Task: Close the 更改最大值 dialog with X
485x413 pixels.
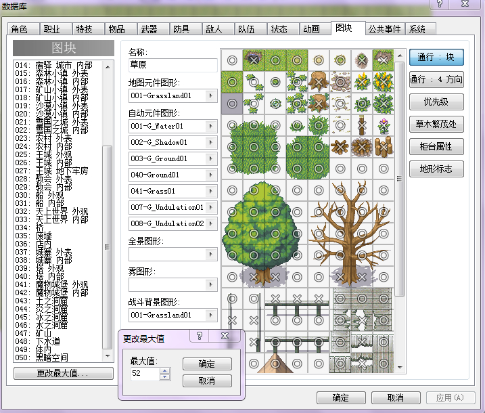Action: tap(225, 336)
